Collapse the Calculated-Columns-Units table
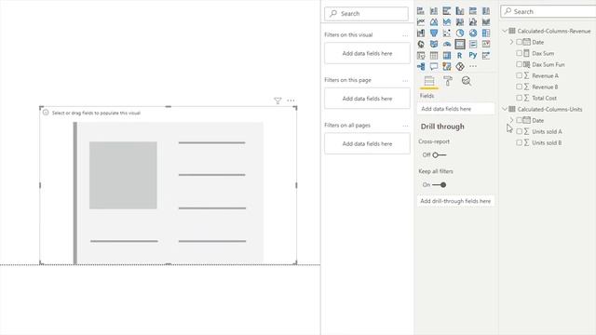 [505, 109]
